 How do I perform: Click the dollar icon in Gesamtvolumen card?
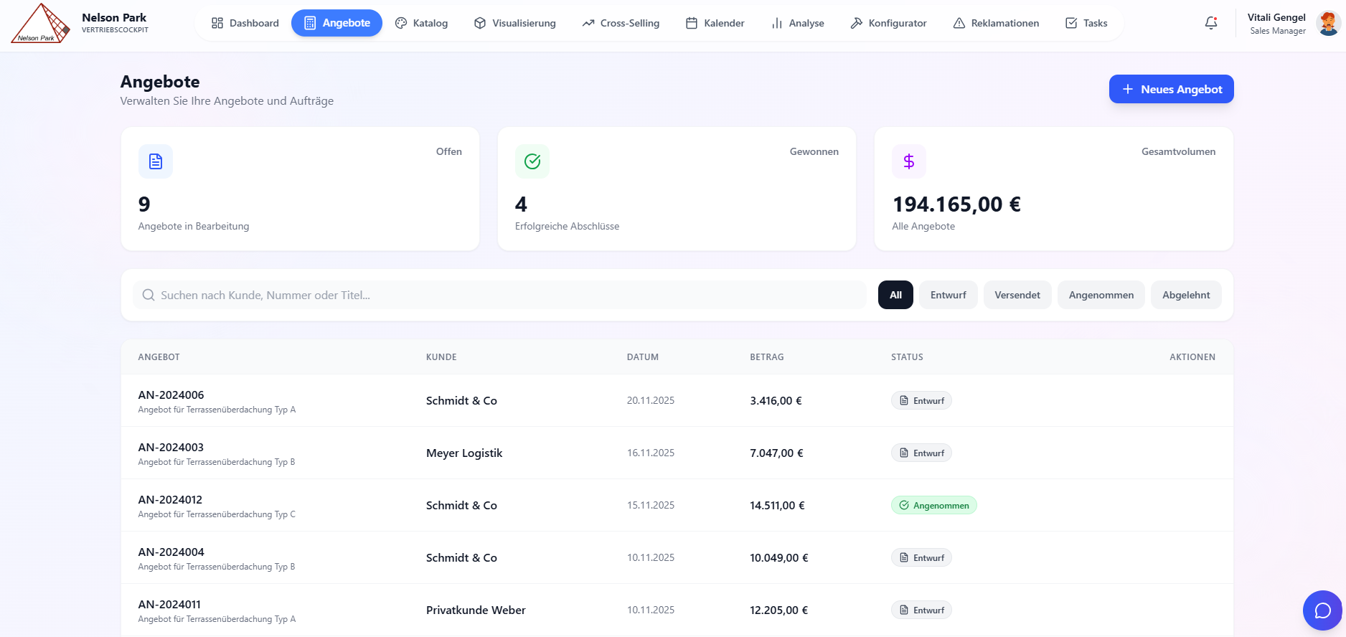(909, 161)
